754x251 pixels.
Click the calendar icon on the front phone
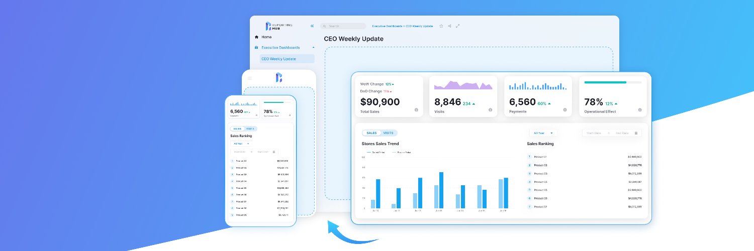274,152
